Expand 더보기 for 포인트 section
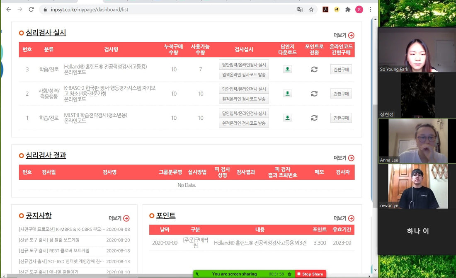The image size is (456, 278). [x=344, y=218]
